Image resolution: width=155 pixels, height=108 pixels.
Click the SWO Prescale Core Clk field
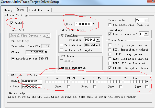46,46
